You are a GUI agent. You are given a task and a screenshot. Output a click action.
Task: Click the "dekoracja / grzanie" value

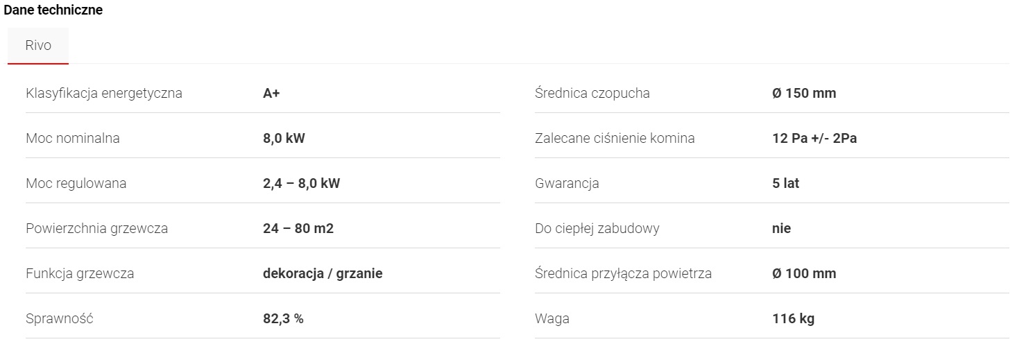(323, 273)
